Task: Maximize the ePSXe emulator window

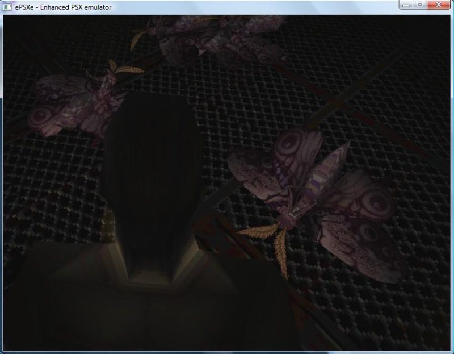Action: [420, 5]
